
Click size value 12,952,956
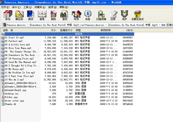coord(50,80)
